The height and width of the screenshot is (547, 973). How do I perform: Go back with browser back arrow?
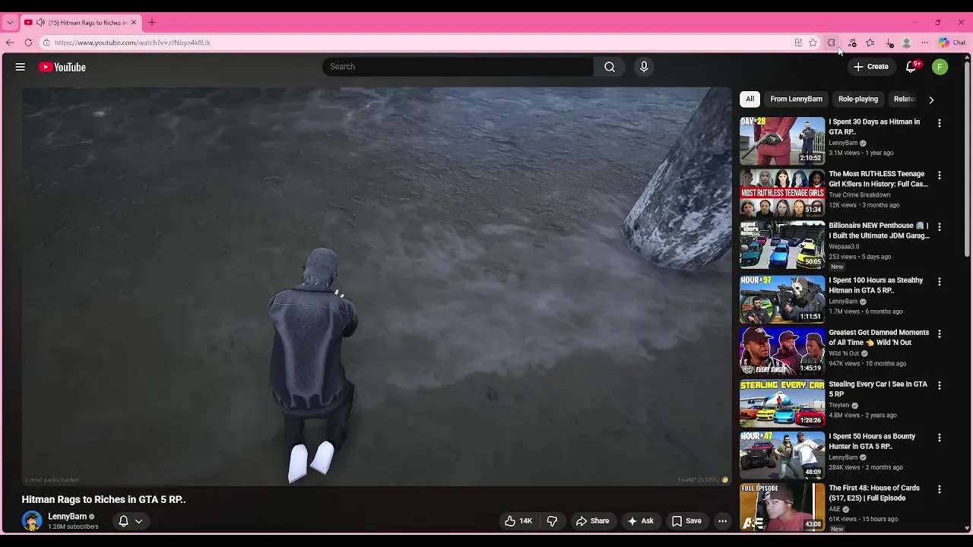point(10,43)
